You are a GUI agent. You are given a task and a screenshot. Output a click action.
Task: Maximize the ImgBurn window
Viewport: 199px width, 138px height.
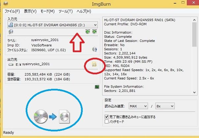point(183,3)
